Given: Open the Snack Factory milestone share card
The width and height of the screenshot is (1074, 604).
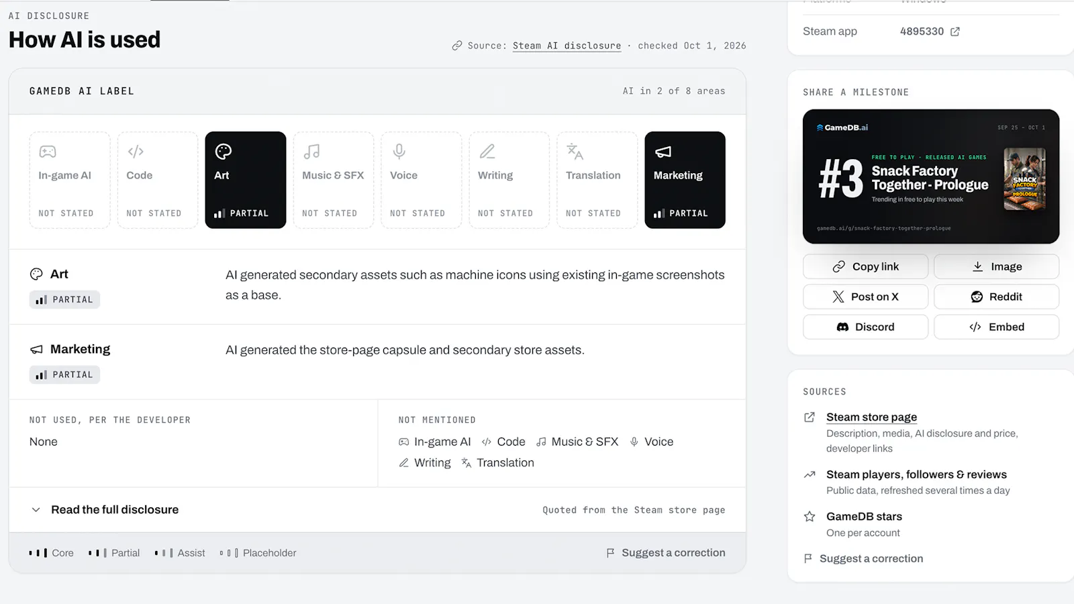Looking at the screenshot, I should [931, 177].
